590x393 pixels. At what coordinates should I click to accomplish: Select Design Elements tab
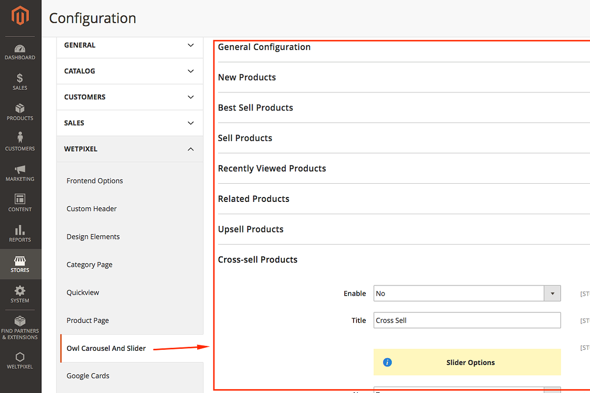click(x=93, y=237)
